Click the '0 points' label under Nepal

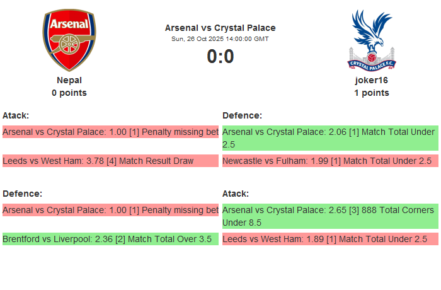tap(69, 93)
